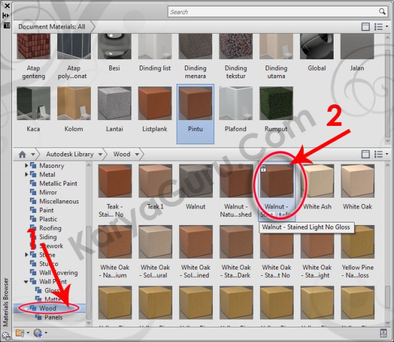Image resolution: width=394 pixels, height=342 pixels.
Task: Click Masonry folder icon
Action: coord(33,165)
